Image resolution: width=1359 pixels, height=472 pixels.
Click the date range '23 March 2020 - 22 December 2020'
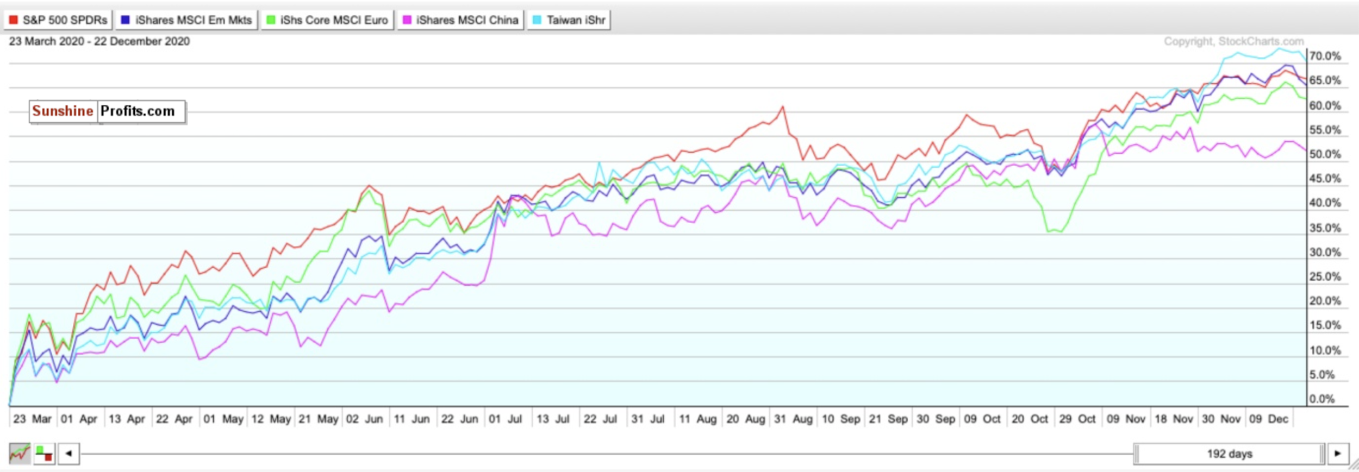pyautogui.click(x=99, y=41)
